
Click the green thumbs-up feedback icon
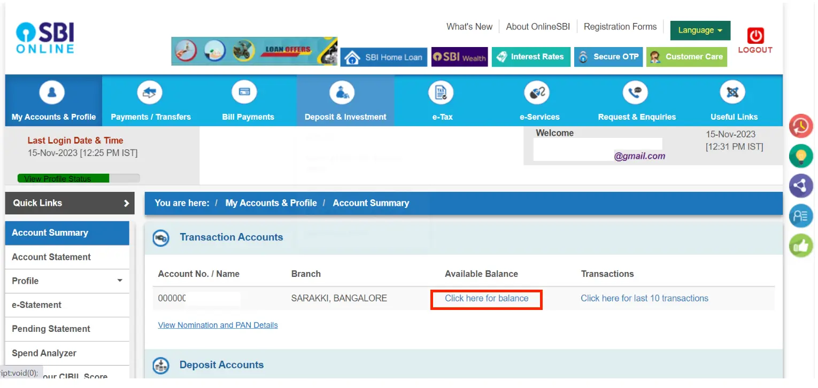click(x=801, y=246)
